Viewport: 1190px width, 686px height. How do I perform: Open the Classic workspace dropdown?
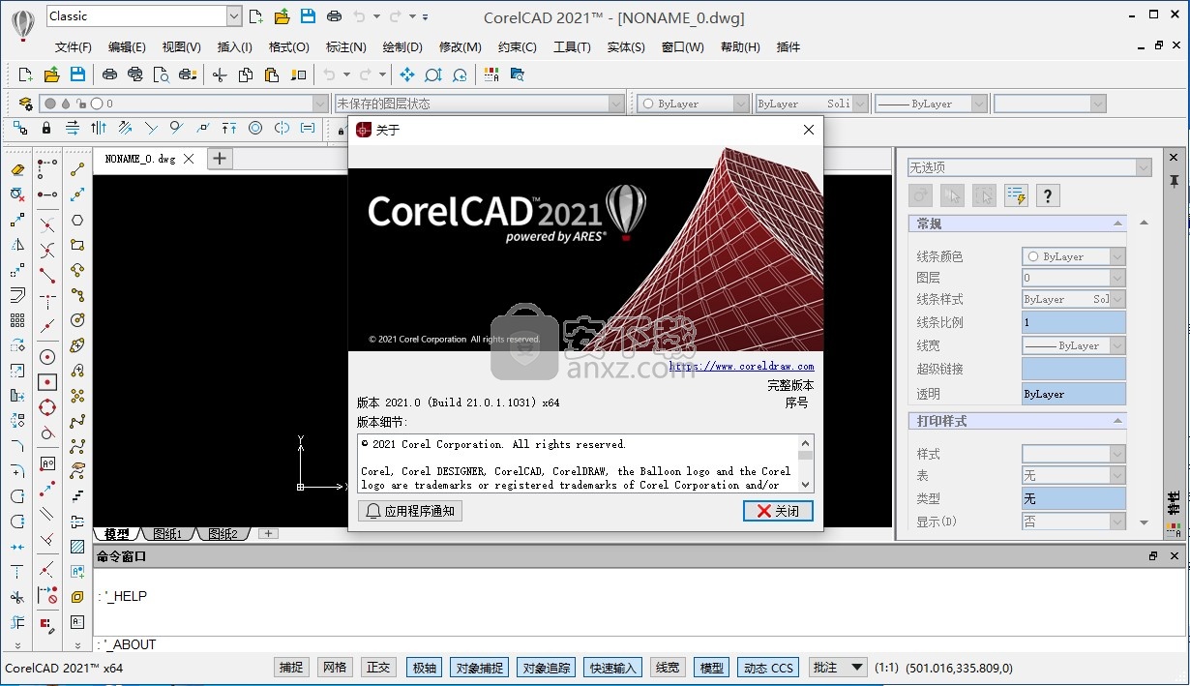tap(234, 15)
